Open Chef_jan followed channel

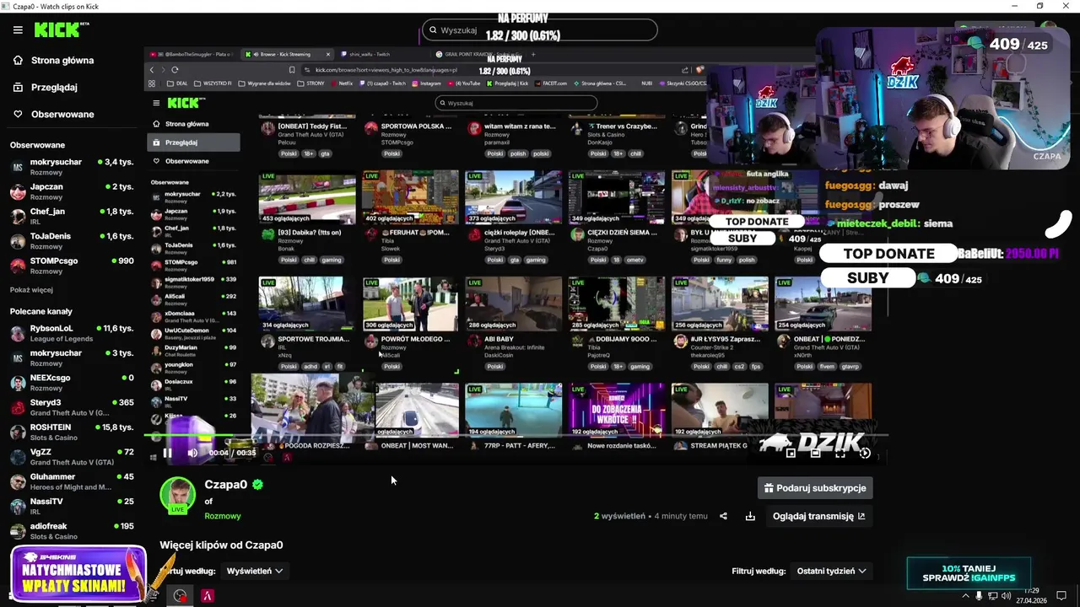(x=72, y=216)
